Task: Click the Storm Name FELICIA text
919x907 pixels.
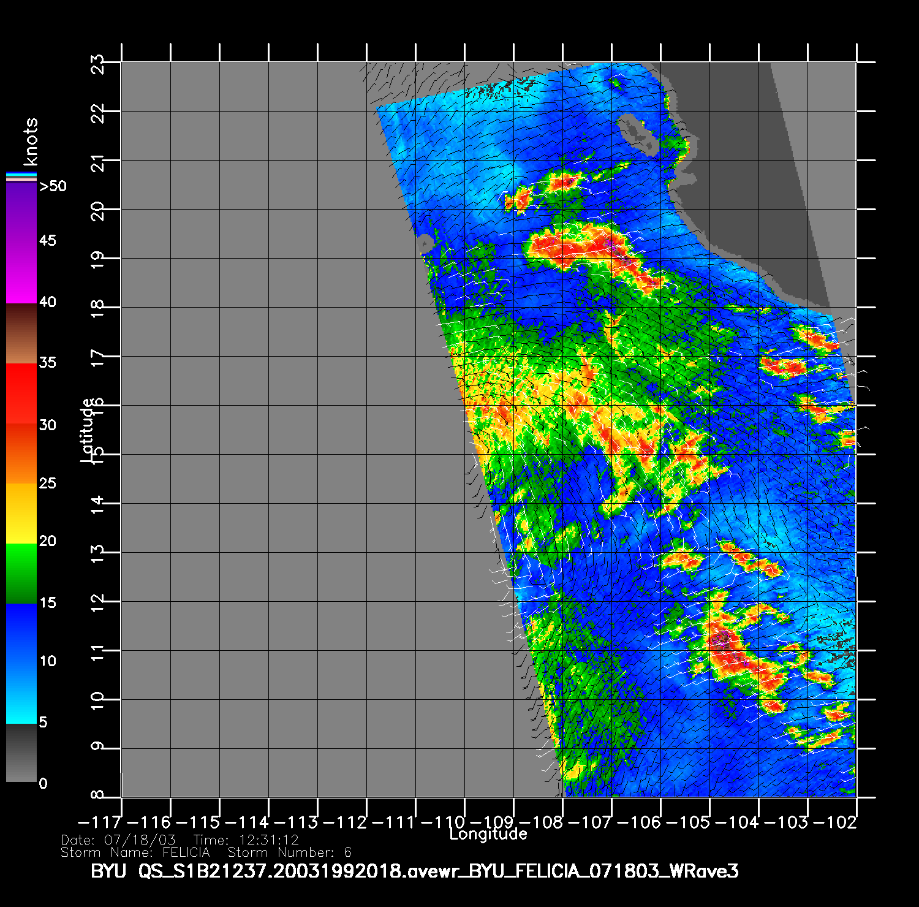Action: click(x=135, y=852)
